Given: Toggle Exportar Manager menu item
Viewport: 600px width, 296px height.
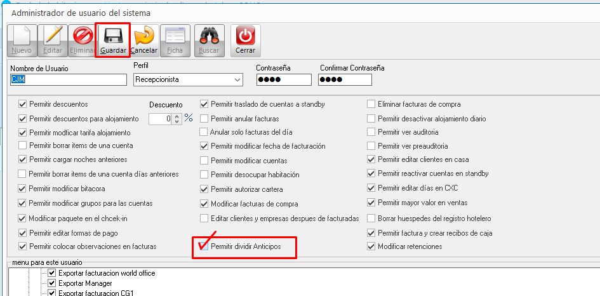Looking at the screenshot, I should coord(52,283).
